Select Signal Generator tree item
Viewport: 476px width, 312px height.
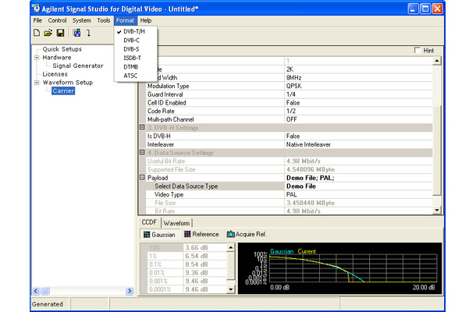click(x=78, y=66)
